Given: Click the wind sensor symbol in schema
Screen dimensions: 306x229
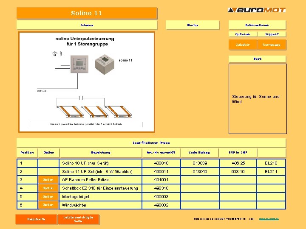Looking at the screenshot, I should coord(55,53).
